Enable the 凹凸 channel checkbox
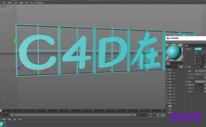The height and width of the screenshot is (127, 206). pyautogui.click(x=174, y=91)
